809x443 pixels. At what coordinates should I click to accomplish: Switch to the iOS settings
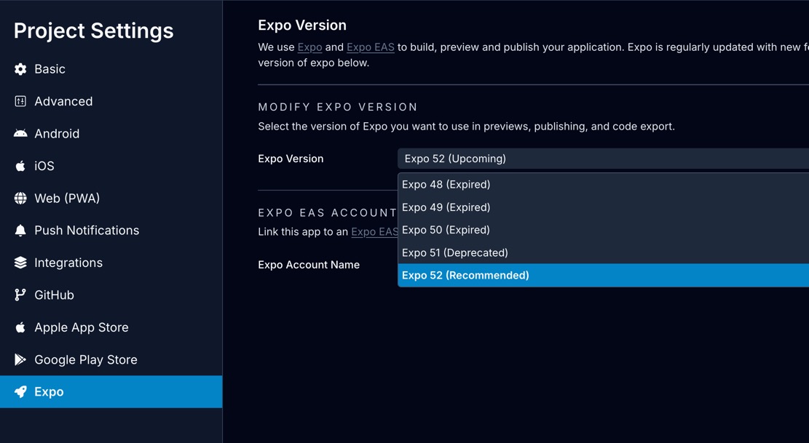pyautogui.click(x=111, y=166)
